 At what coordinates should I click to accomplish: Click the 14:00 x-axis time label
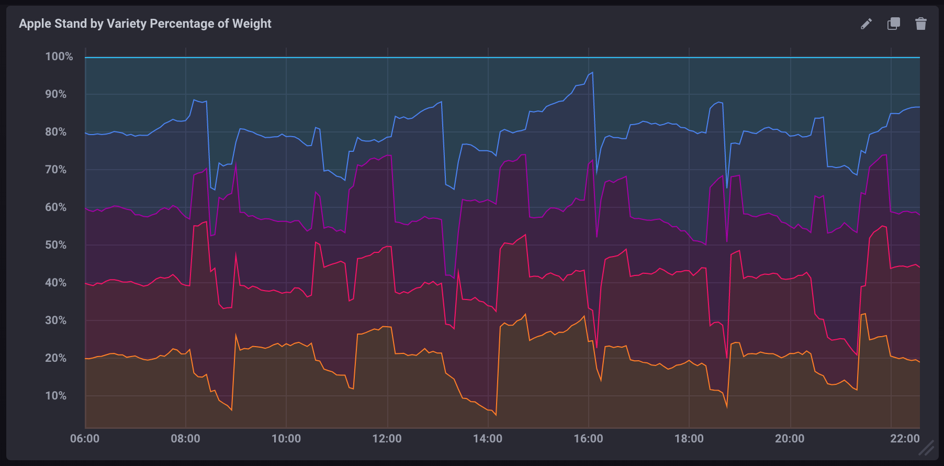(488, 439)
